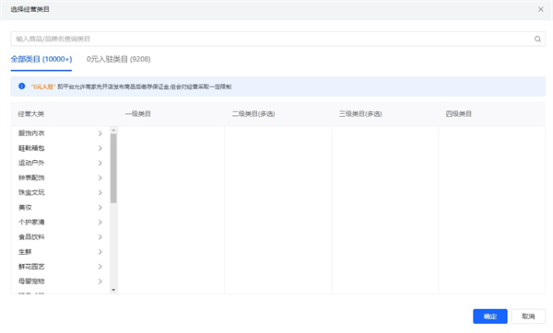Close the 选择经营类目 dialog
This screenshot has height=333, width=553.
pos(541,9)
